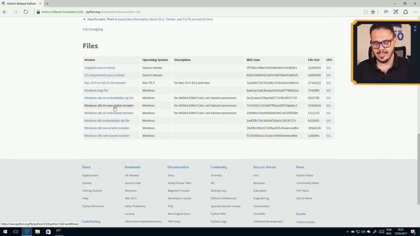Download Windows x86-64 executable installer
The image size is (420, 236).
(109, 106)
